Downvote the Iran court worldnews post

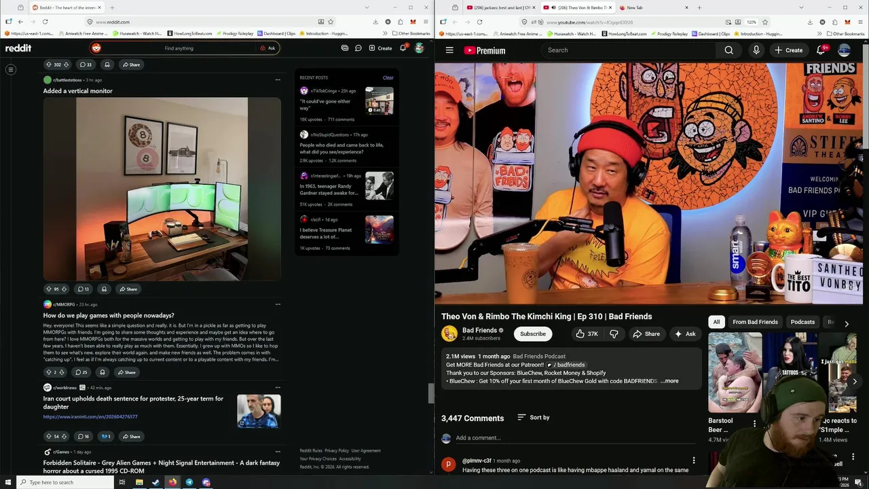[64, 436]
